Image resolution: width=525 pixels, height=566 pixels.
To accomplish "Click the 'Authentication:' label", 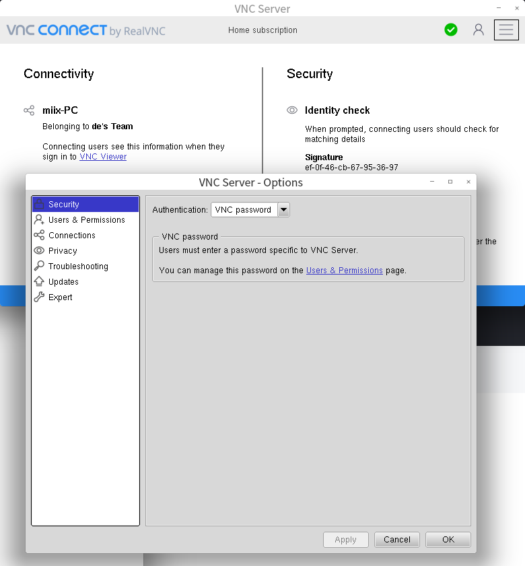I will pos(180,210).
